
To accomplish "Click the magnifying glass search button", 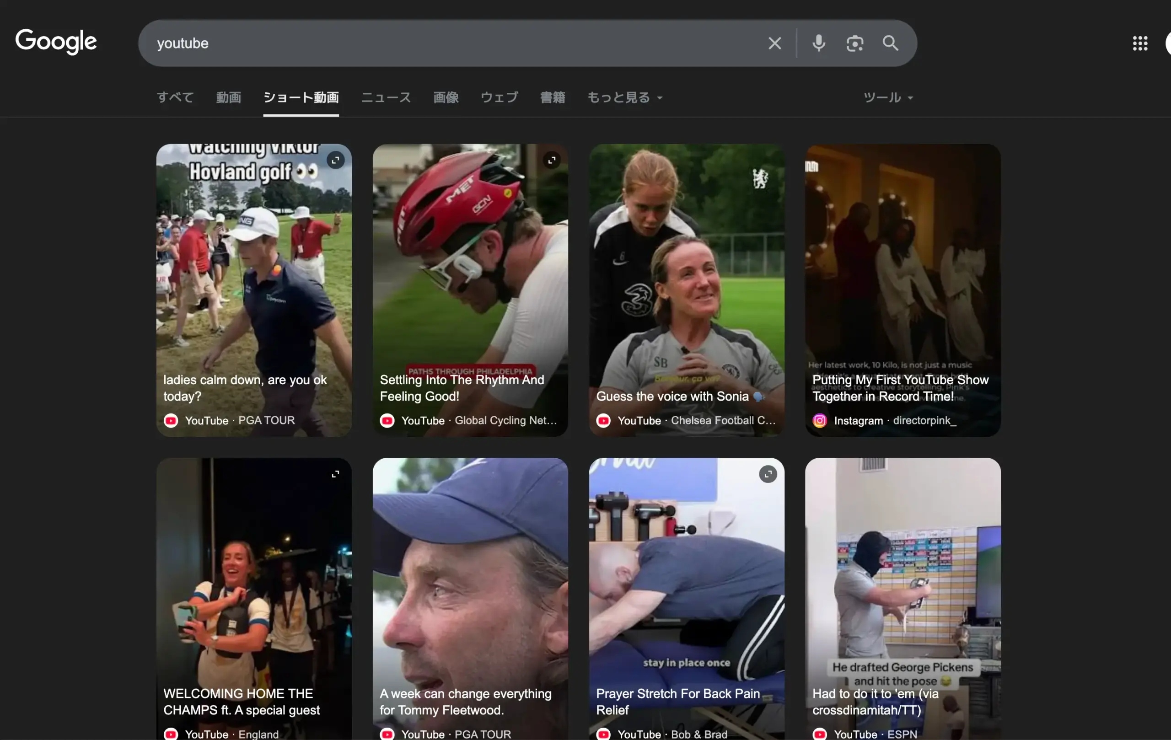I will click(x=891, y=43).
